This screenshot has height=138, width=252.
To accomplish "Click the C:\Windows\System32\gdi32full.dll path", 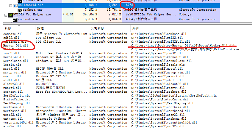I will pyautogui.click(x=160, y=41).
